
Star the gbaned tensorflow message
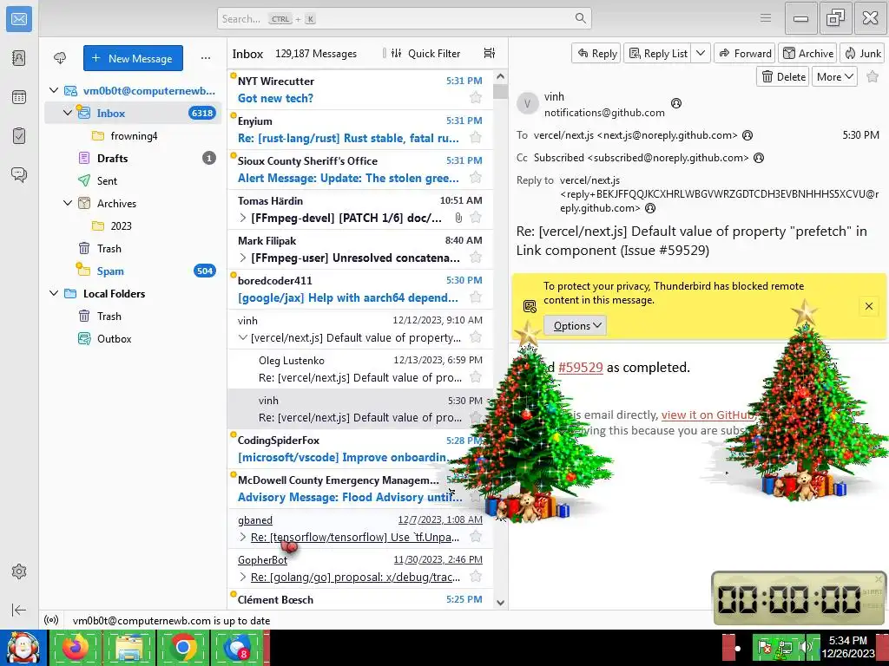point(476,537)
